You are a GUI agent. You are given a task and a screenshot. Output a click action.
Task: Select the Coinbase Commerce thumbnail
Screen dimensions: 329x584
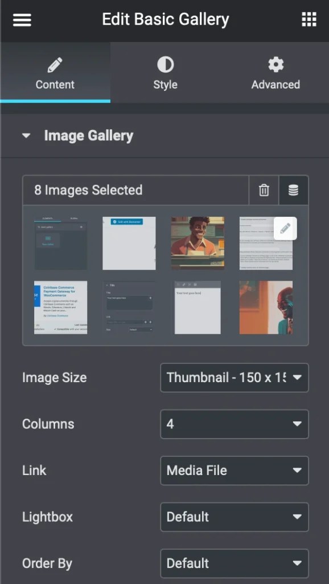(60, 307)
